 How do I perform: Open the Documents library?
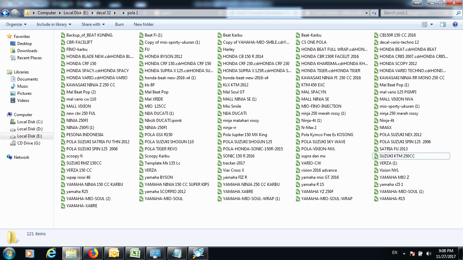(x=27, y=79)
